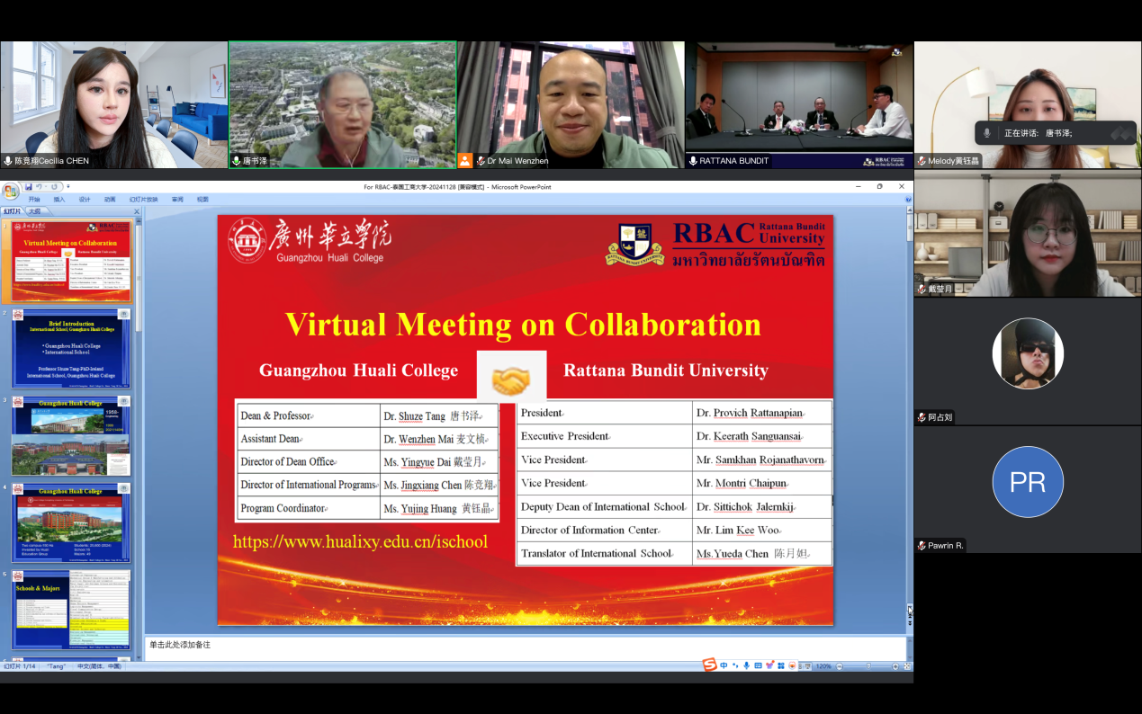
Task: Open the Office button menu in PowerPoint
Action: (10, 189)
